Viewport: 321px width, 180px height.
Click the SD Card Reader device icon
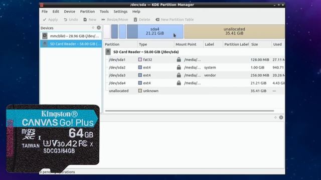pos(45,43)
